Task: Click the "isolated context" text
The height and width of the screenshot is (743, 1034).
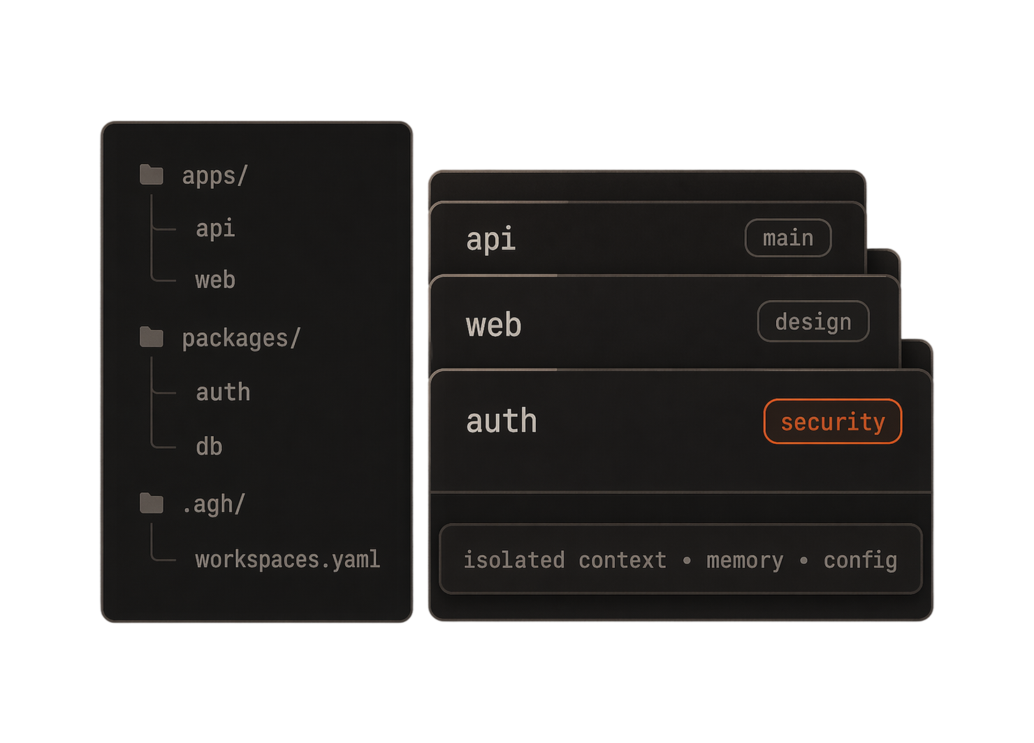Action: click(x=565, y=560)
